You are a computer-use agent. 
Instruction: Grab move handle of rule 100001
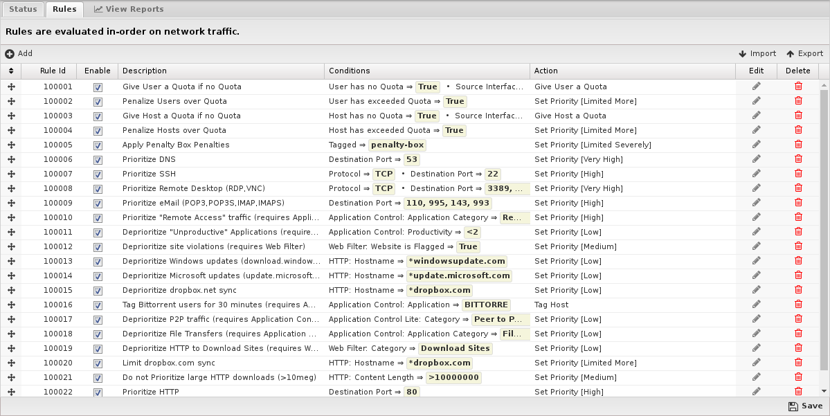(x=11, y=87)
